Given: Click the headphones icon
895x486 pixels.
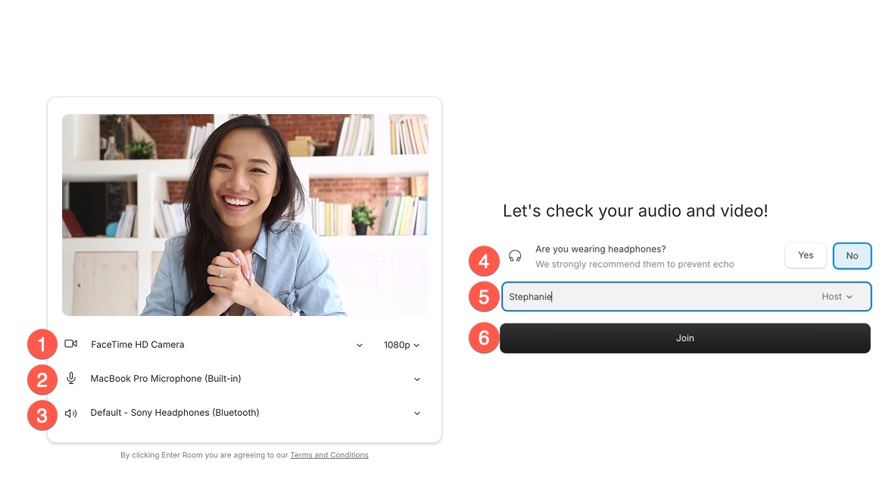Looking at the screenshot, I should tap(515, 256).
